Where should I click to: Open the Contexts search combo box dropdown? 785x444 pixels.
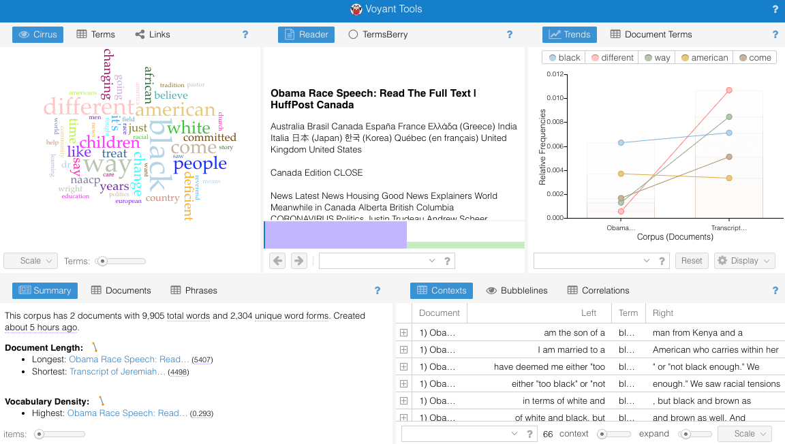(514, 434)
